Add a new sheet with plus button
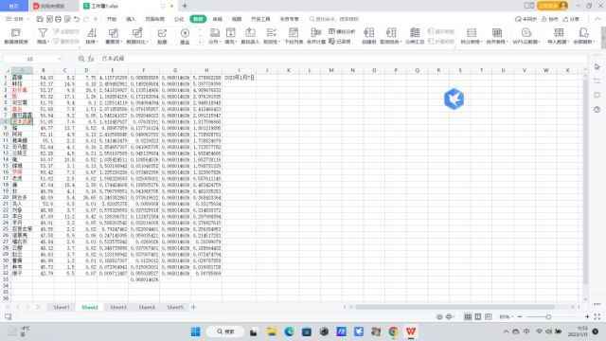 (x=193, y=307)
